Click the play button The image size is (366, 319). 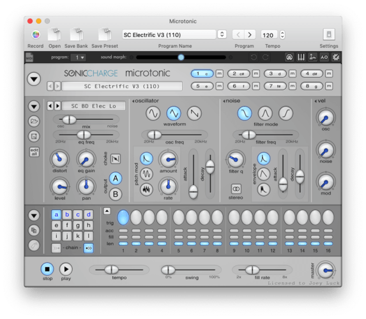(x=66, y=269)
